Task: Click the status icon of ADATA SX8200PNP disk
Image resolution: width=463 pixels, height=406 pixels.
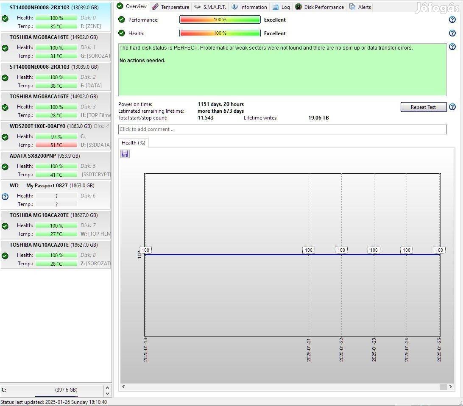Action: pyautogui.click(x=5, y=167)
